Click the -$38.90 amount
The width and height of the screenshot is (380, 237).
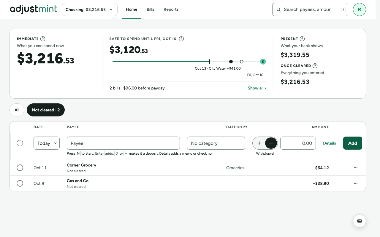pos(321,183)
